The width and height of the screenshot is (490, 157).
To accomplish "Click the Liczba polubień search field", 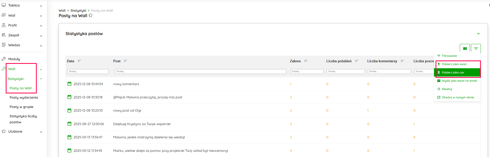I will [346, 71].
